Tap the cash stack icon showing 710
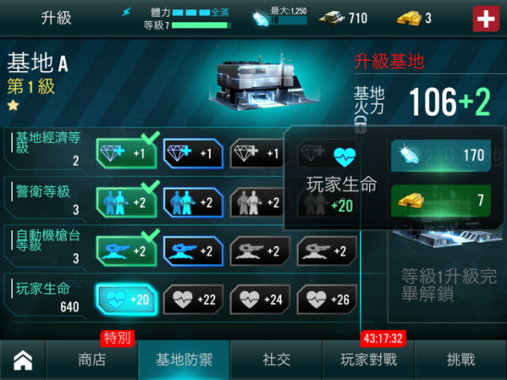Viewport: 507px width, 380px height. pos(332,18)
